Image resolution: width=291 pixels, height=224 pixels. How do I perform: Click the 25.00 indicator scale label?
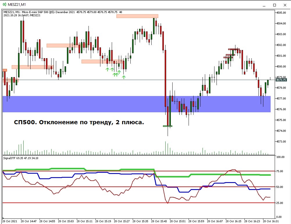280,203
